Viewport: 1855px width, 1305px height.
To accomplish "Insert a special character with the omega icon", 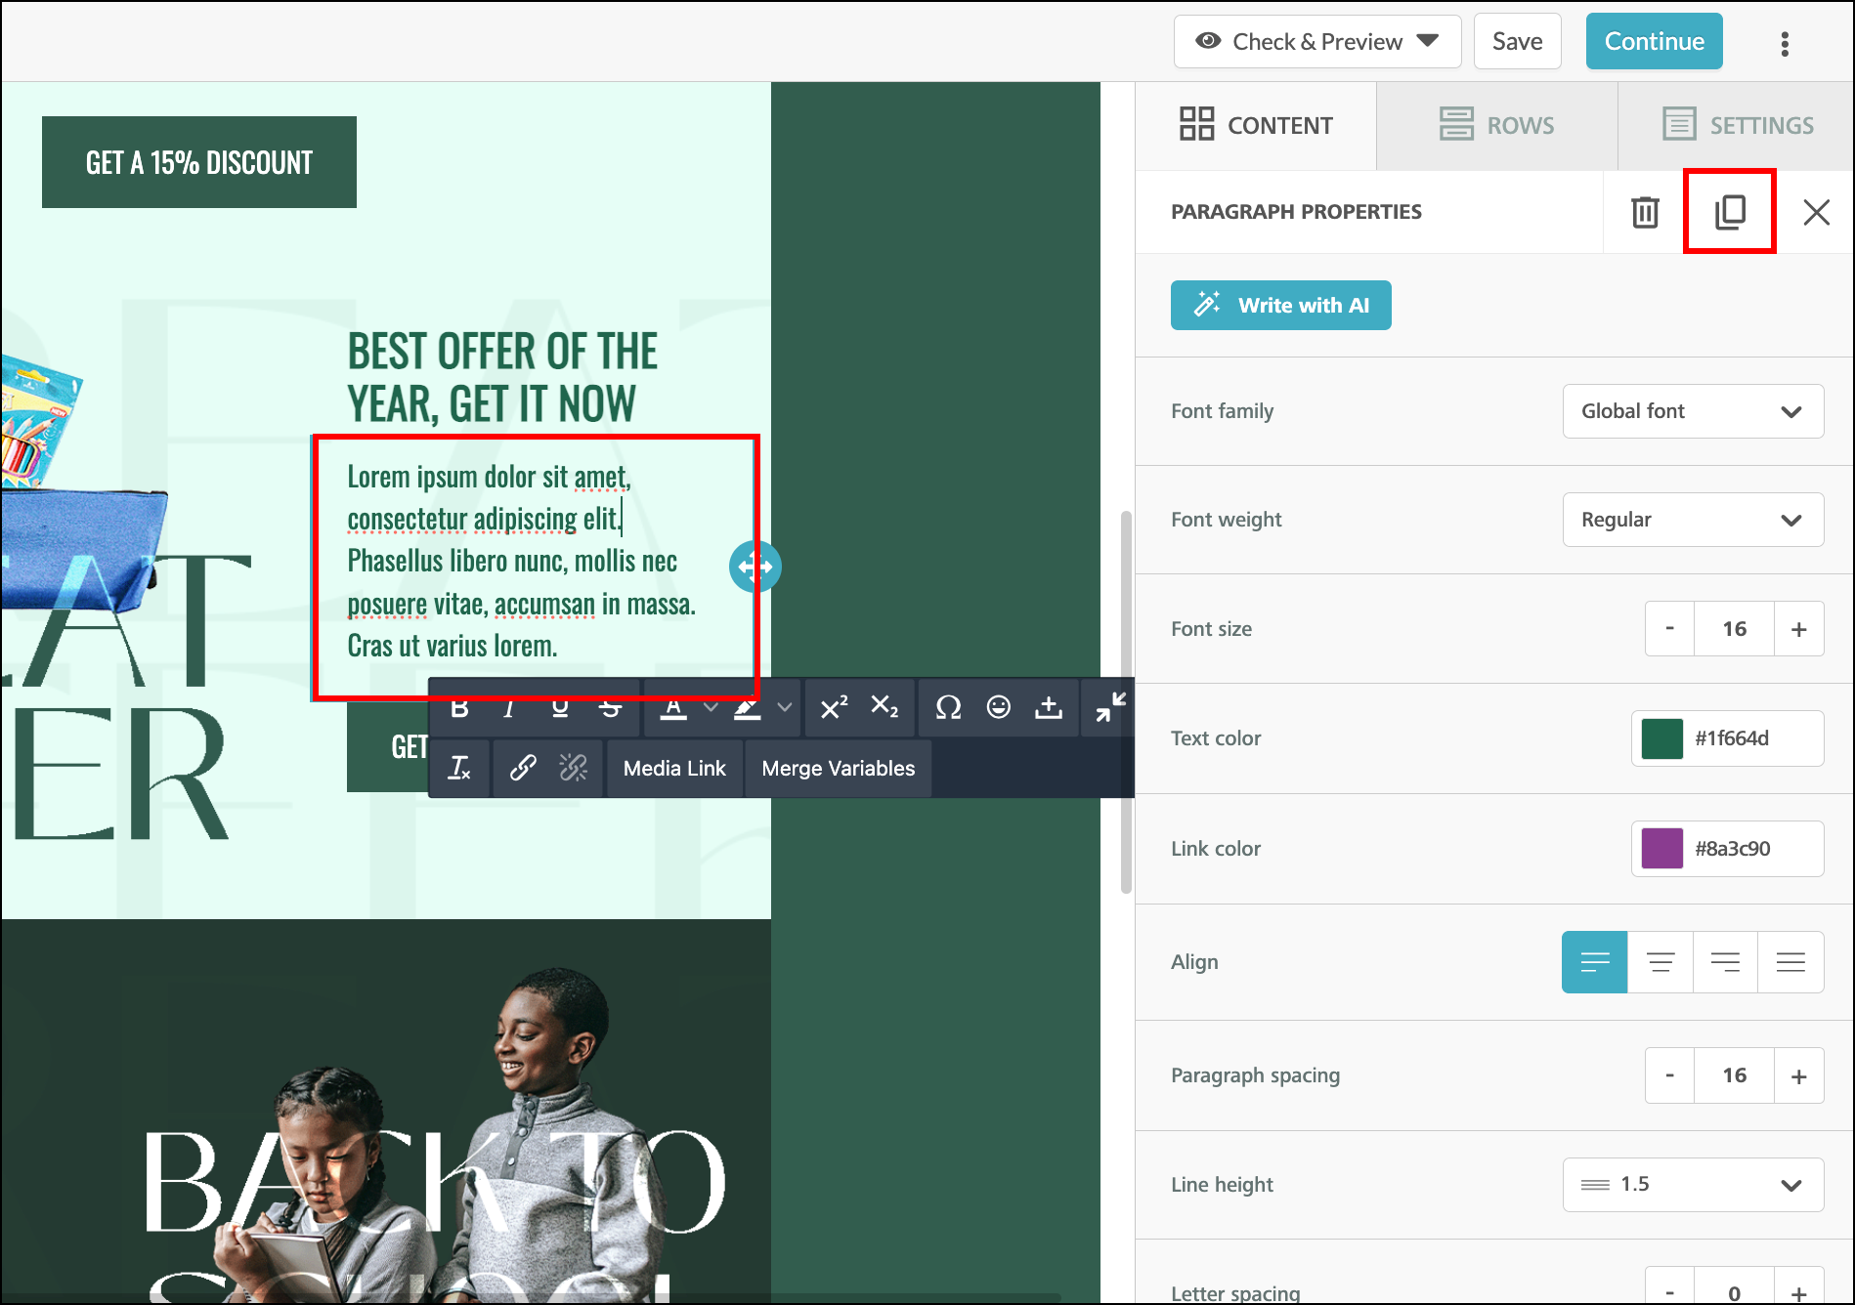I will click(947, 707).
